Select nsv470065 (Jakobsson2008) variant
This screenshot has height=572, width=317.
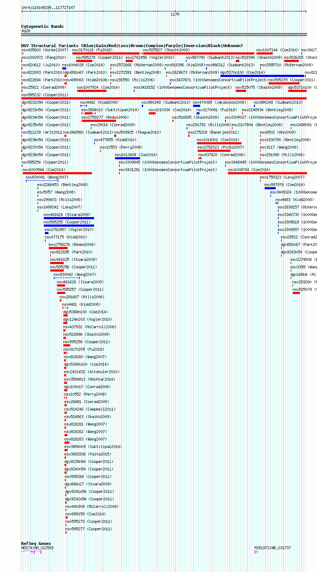pyautogui.click(x=219, y=102)
